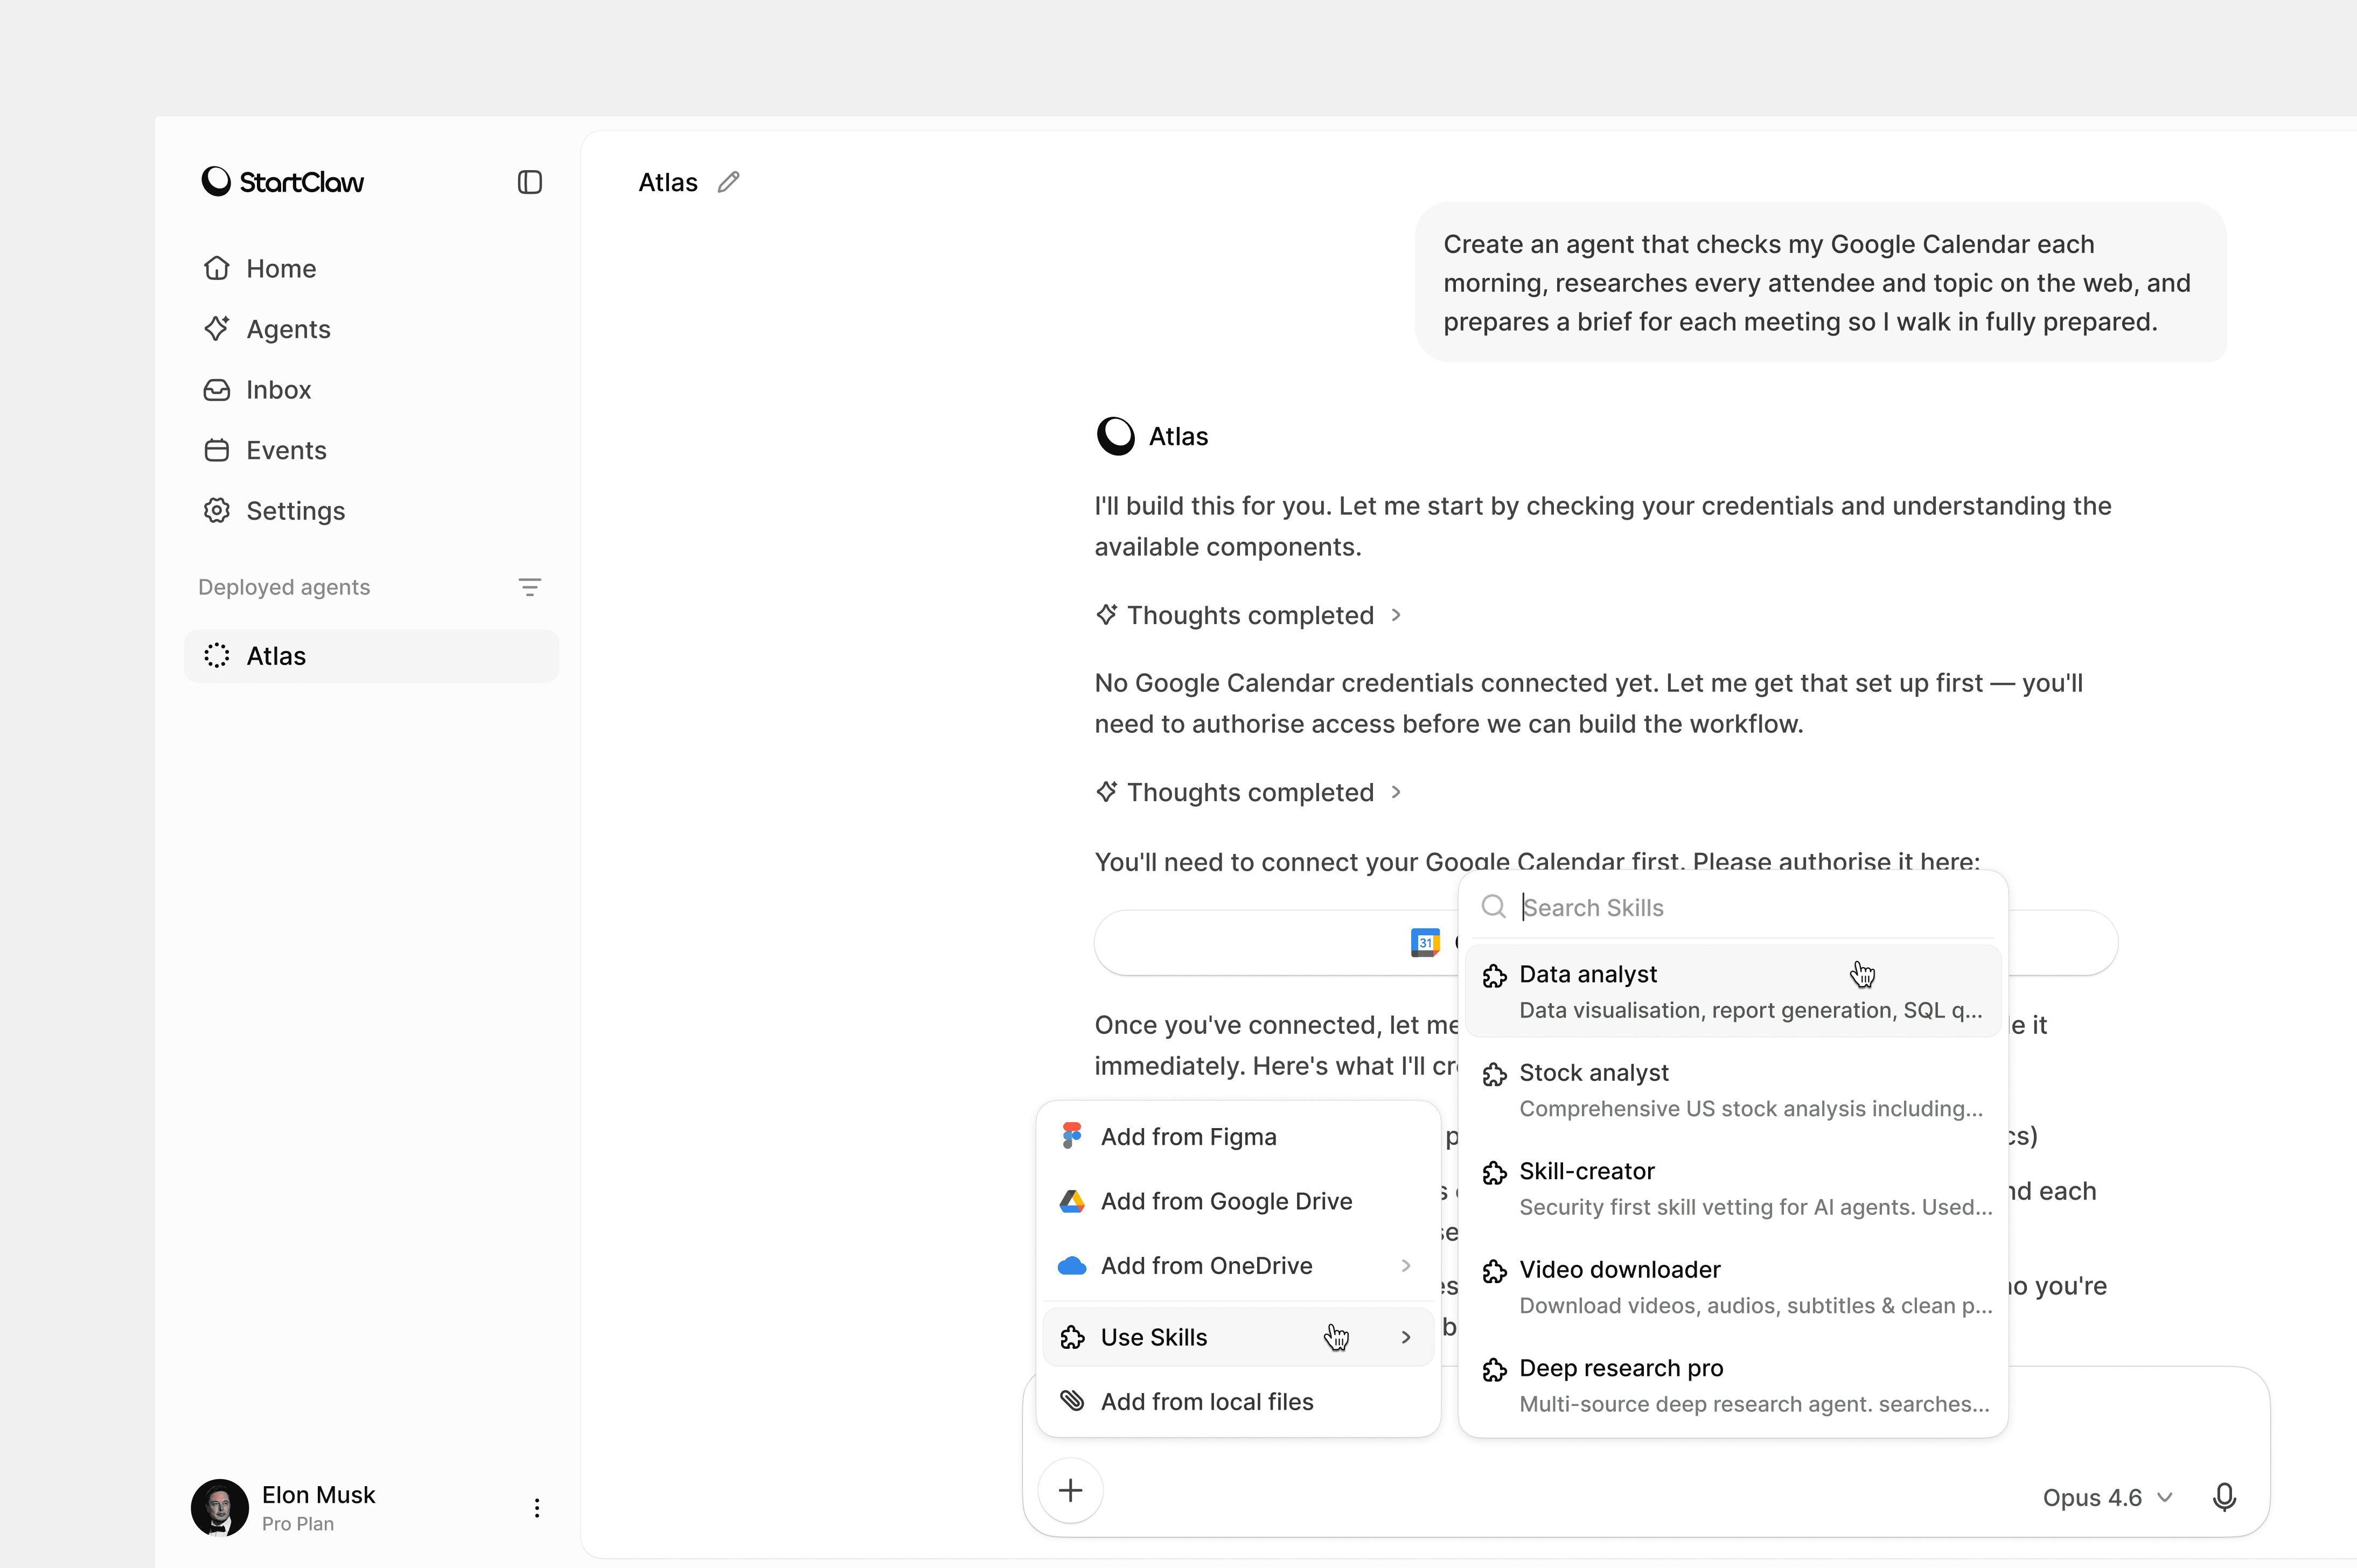Click the microphone voice input icon
Screen dimensions: 2357x1568
pos(2224,1497)
